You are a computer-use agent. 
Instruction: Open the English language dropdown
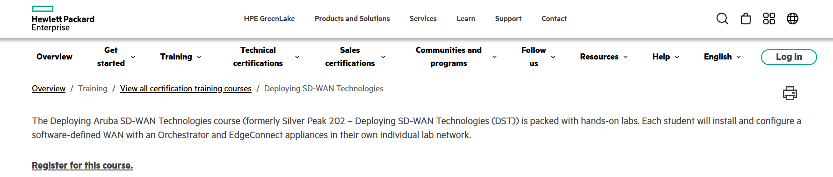(723, 57)
